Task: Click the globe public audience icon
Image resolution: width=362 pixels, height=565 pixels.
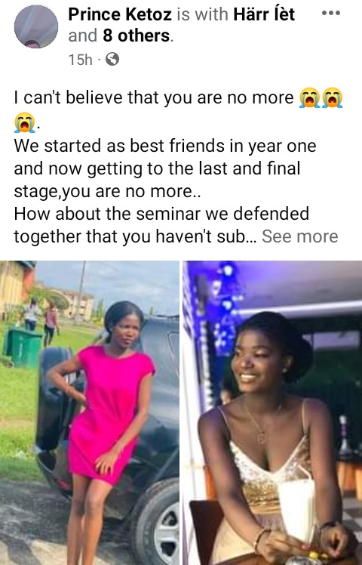Action: [x=112, y=59]
